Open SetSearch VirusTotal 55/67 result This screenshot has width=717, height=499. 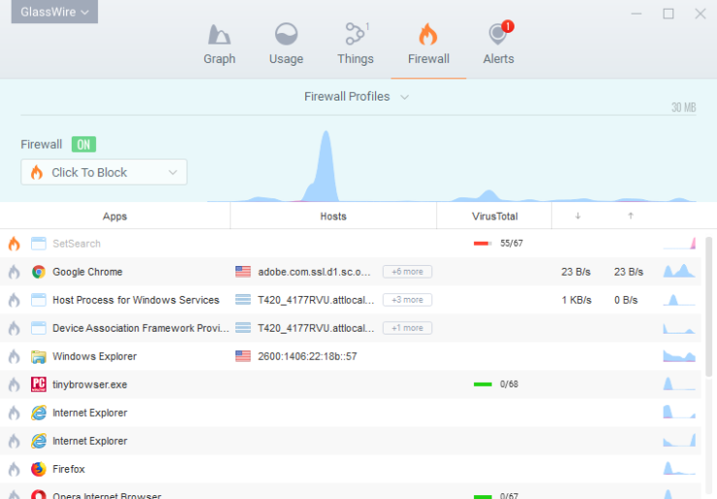(x=498, y=244)
